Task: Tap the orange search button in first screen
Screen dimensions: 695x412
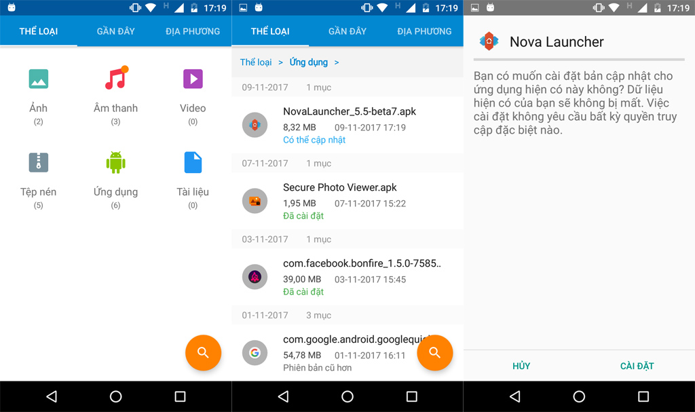Action: [x=203, y=352]
